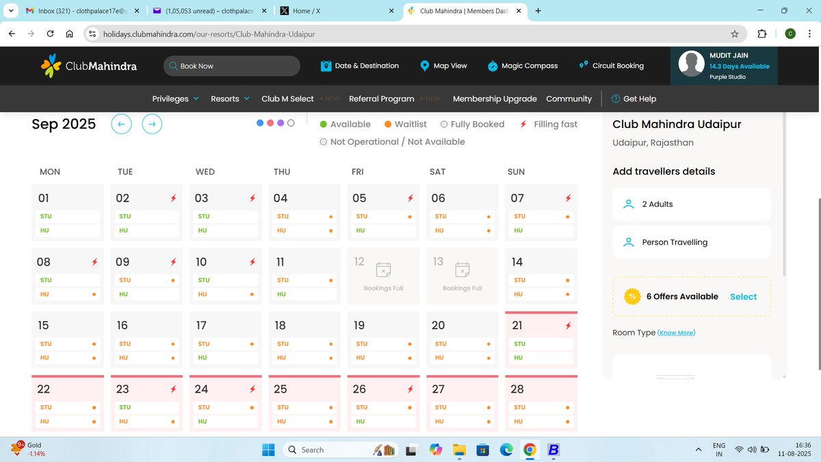Open Know More room type link
Viewport: 821px width, 462px height.
click(x=676, y=333)
